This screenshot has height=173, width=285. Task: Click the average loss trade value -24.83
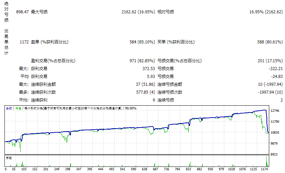[277, 77]
